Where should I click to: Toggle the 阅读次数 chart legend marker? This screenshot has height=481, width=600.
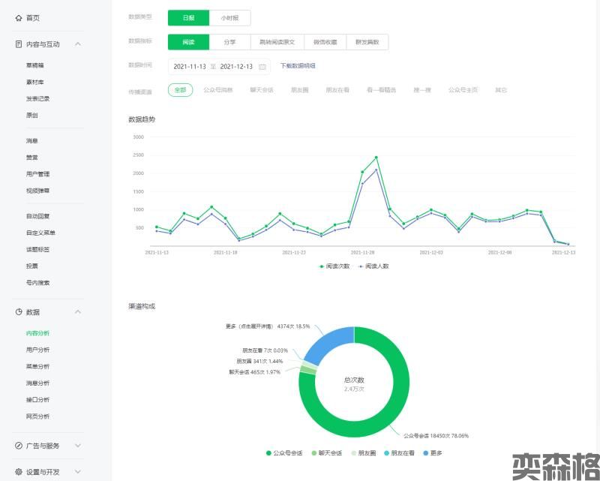(322, 266)
